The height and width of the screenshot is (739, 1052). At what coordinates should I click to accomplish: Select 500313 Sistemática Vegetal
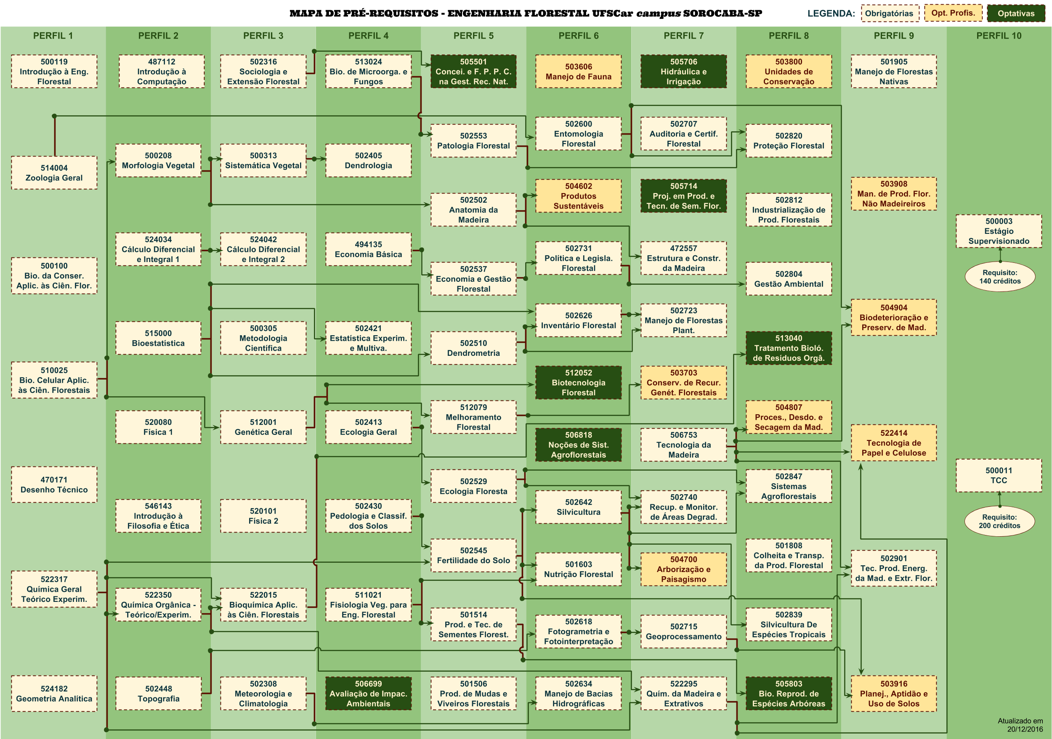click(x=263, y=160)
